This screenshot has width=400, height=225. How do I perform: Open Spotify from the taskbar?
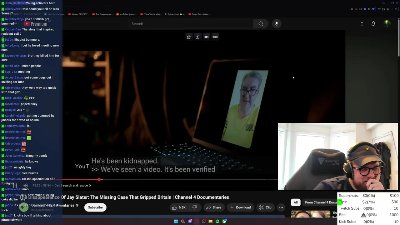217,221
